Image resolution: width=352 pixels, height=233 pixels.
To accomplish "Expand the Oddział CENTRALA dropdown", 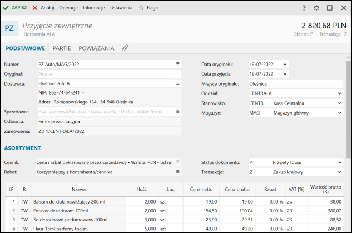I will click(x=339, y=93).
